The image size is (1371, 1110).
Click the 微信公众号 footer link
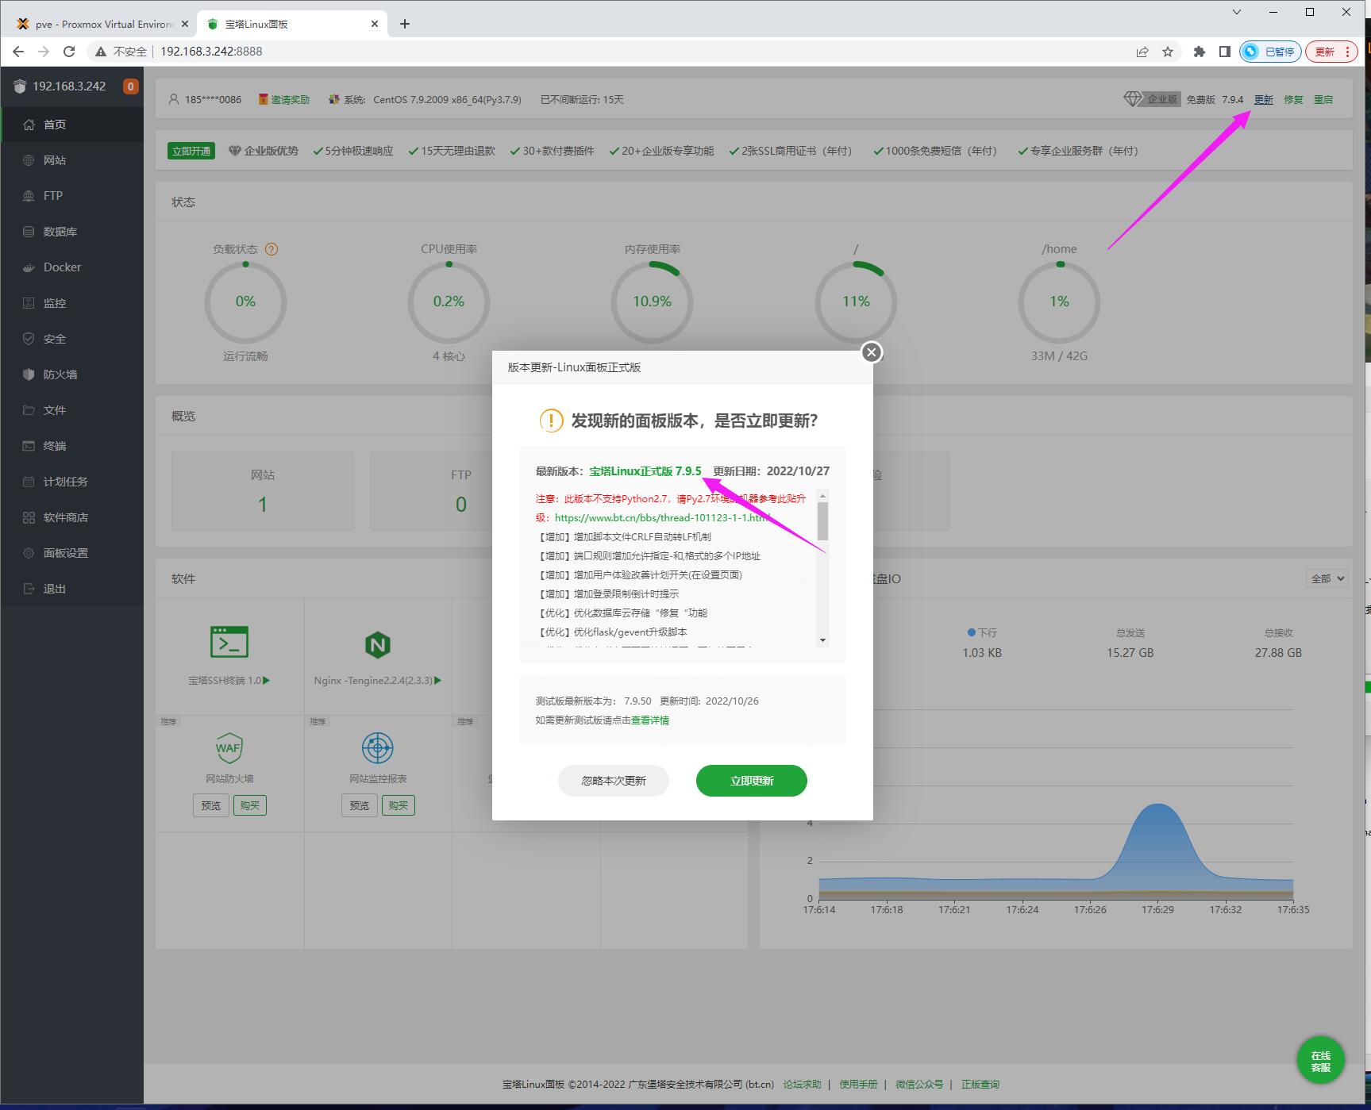[x=919, y=1085]
